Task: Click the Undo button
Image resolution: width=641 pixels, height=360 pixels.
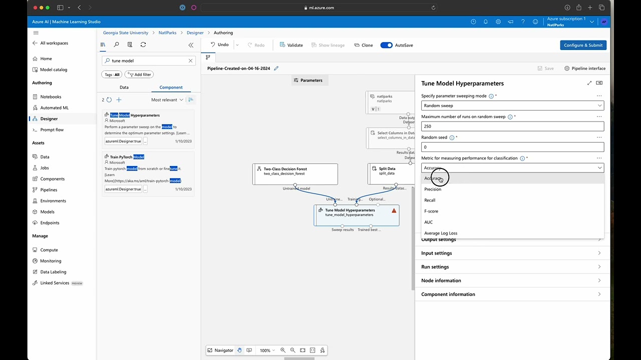Action: 219,44
